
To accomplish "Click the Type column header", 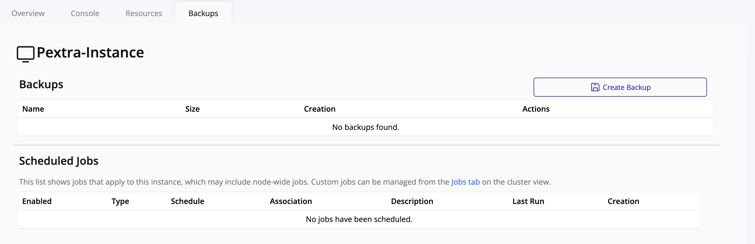I will (x=120, y=201).
